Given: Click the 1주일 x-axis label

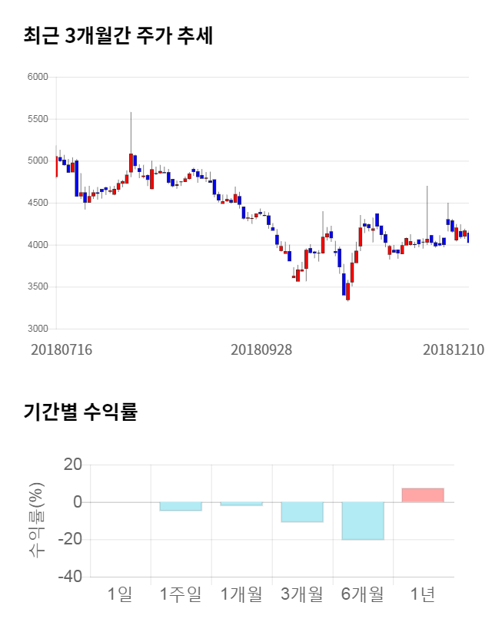Looking at the screenshot, I should tap(181, 594).
